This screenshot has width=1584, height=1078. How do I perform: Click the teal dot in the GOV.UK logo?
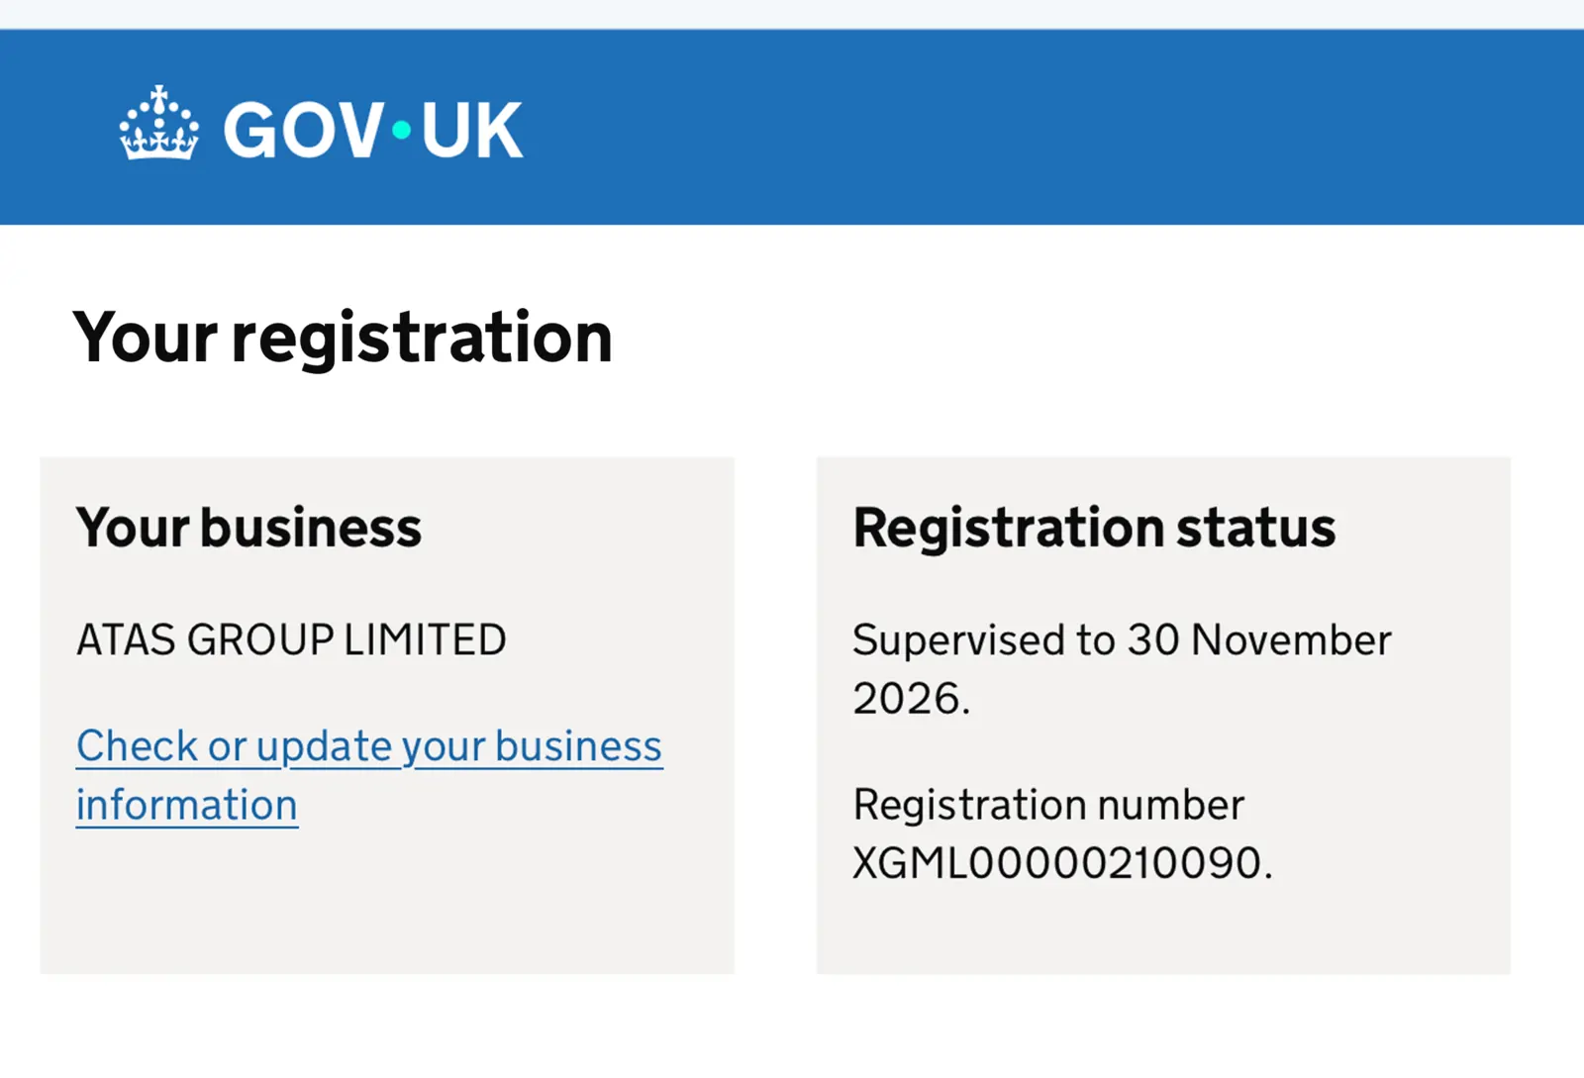[x=401, y=130]
